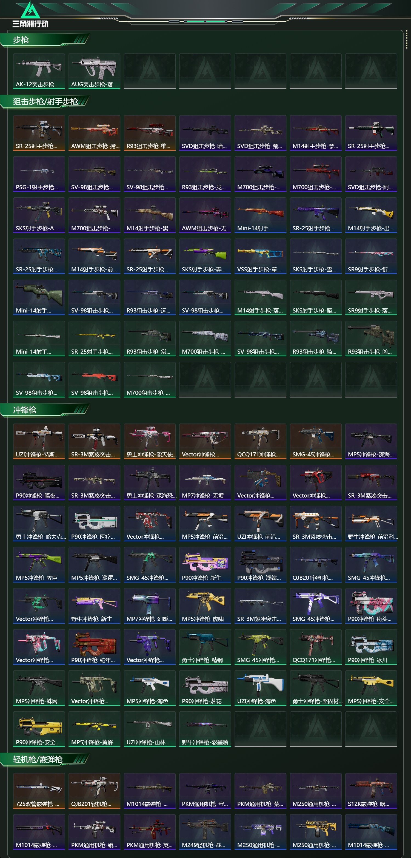
Task: Select the MP5冲锋枪-黄蜂 skin
Action: pyautogui.click(x=95, y=729)
